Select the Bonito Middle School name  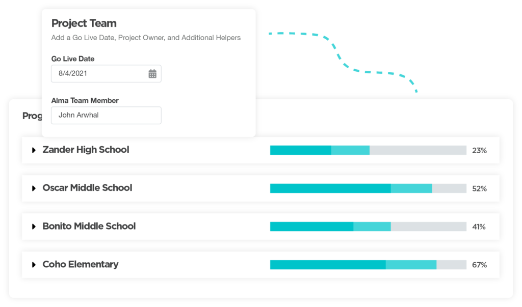coord(89,226)
